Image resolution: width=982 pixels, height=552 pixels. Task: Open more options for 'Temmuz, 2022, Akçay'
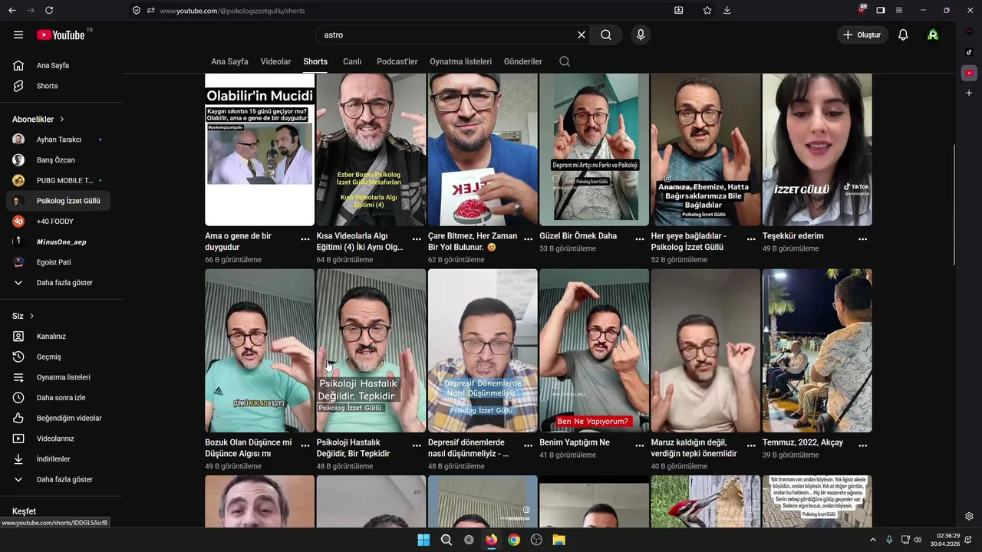point(862,445)
